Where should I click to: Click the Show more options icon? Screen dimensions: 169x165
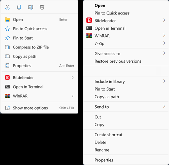[7, 108]
